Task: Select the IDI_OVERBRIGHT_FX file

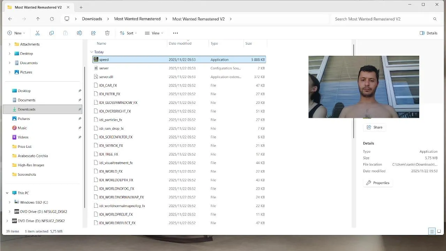Action: pyautogui.click(x=179, y=111)
